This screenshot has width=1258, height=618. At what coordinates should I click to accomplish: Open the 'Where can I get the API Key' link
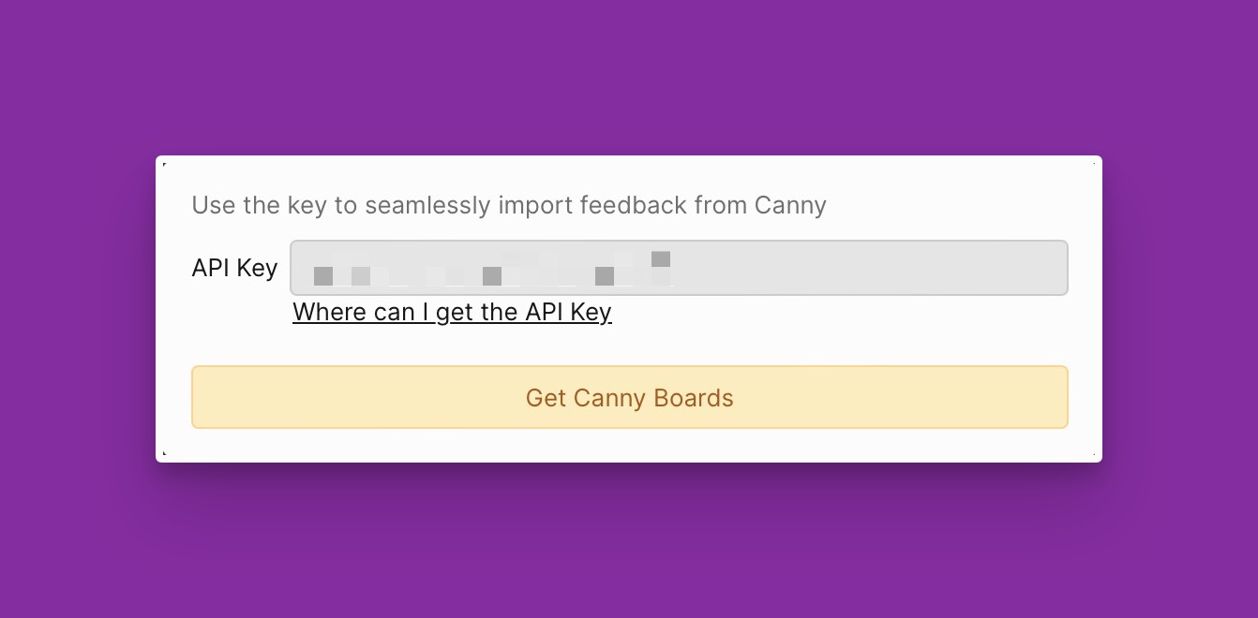[452, 312]
